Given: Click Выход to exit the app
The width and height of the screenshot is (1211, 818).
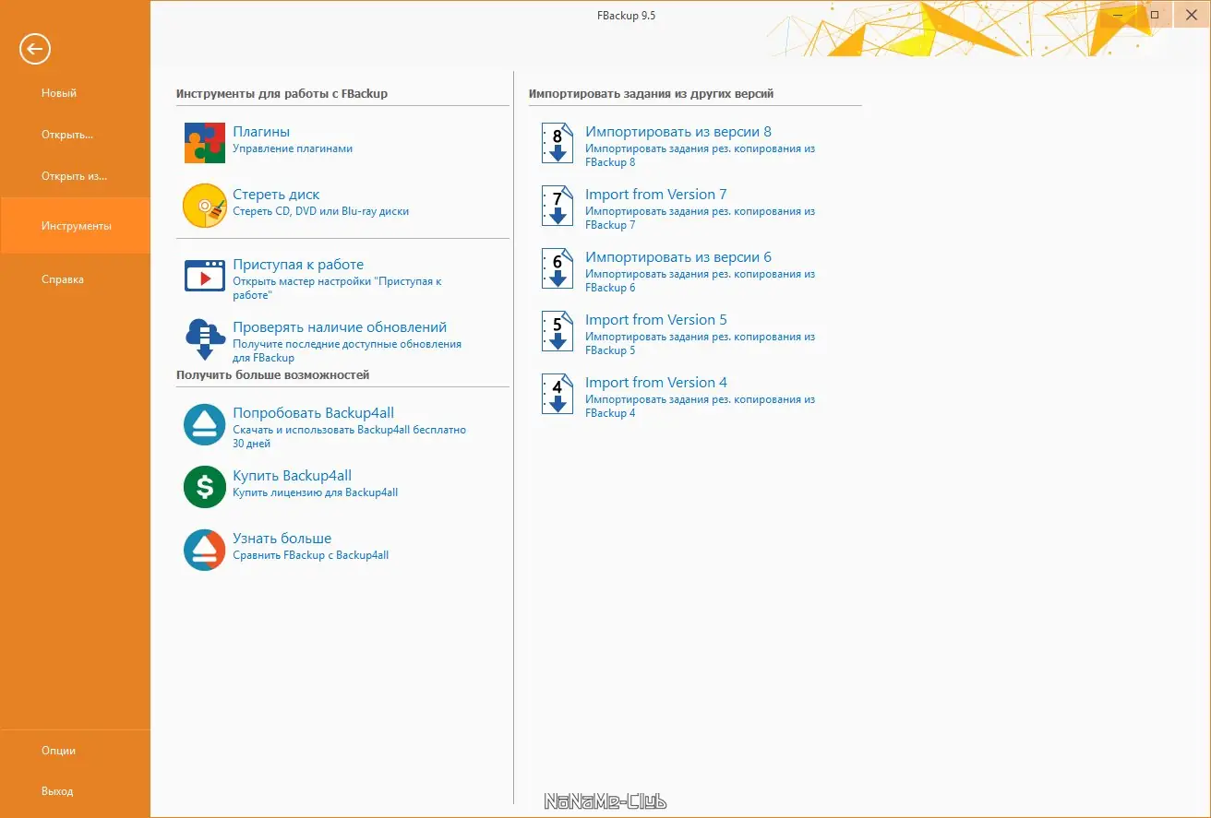Looking at the screenshot, I should 57,791.
